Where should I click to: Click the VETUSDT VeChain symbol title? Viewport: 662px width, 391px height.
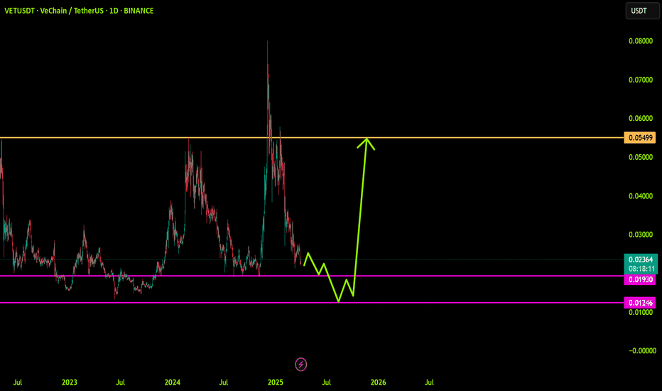[79, 11]
